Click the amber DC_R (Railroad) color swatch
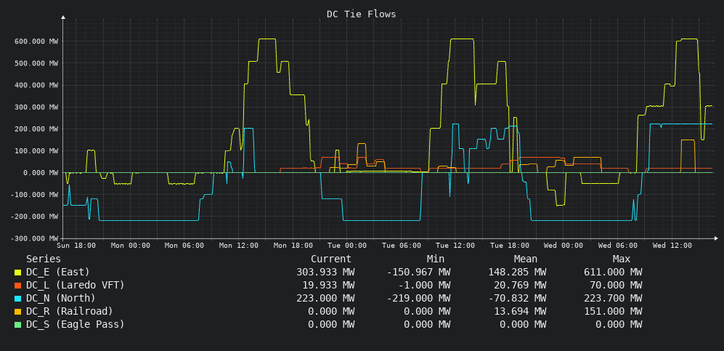This screenshot has width=724, height=351. coord(17,312)
